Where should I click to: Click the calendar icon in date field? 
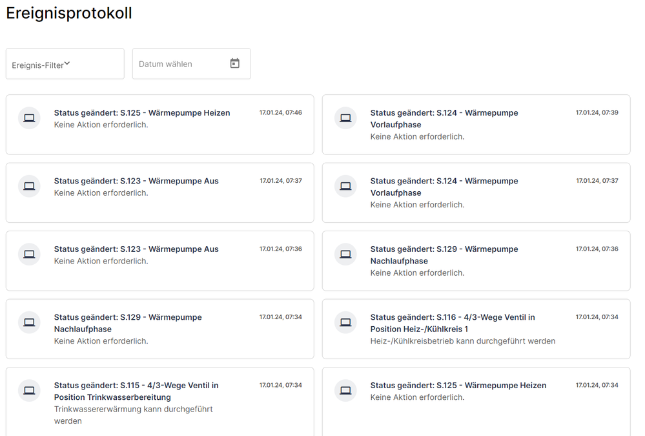click(235, 63)
